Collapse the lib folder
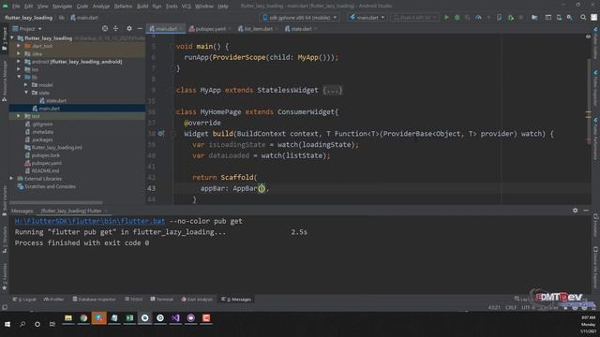This screenshot has width=600, height=337. coord(19,77)
